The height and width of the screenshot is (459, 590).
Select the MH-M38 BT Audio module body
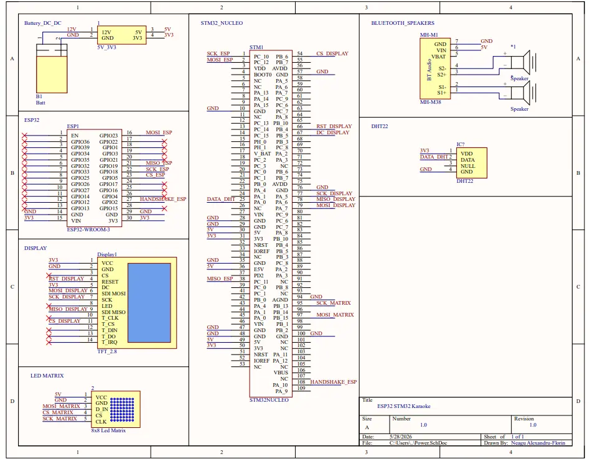435,68
